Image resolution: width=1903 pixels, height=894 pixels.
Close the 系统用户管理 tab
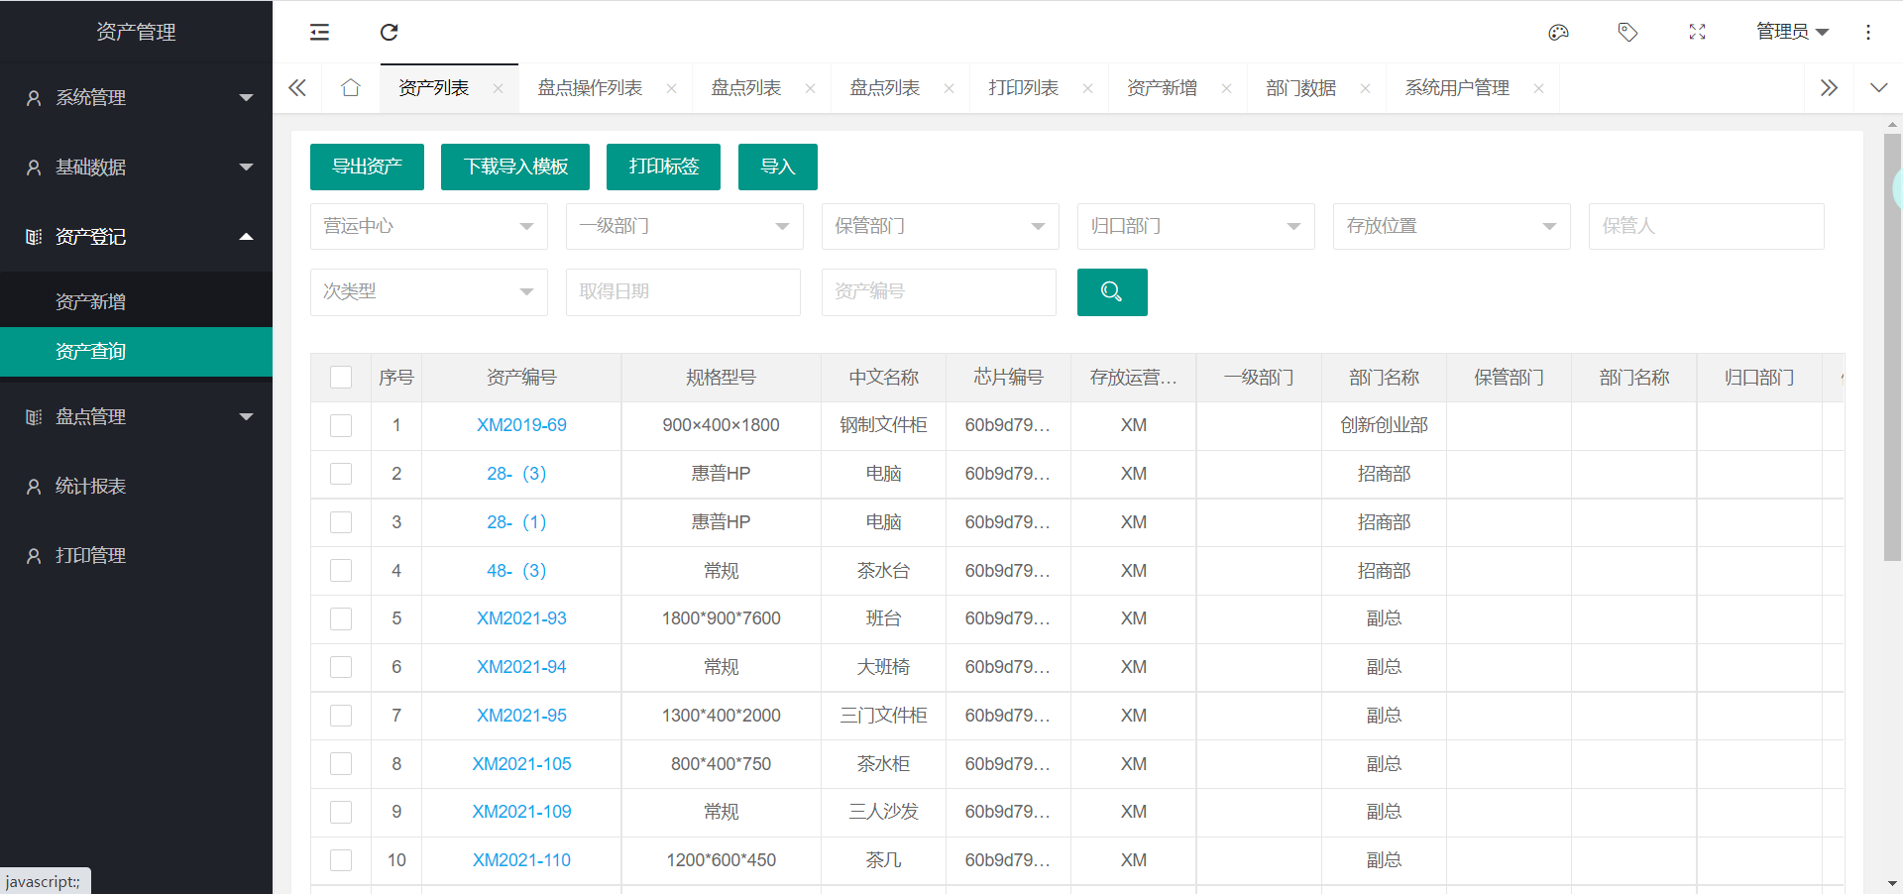(x=1538, y=88)
